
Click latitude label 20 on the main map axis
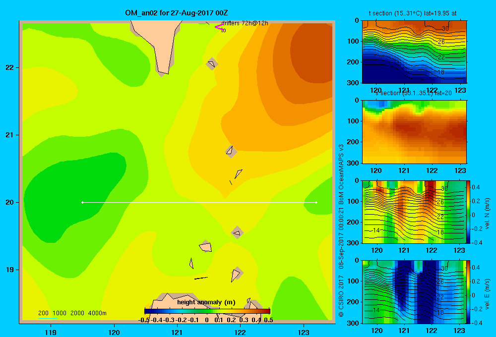click(x=10, y=202)
